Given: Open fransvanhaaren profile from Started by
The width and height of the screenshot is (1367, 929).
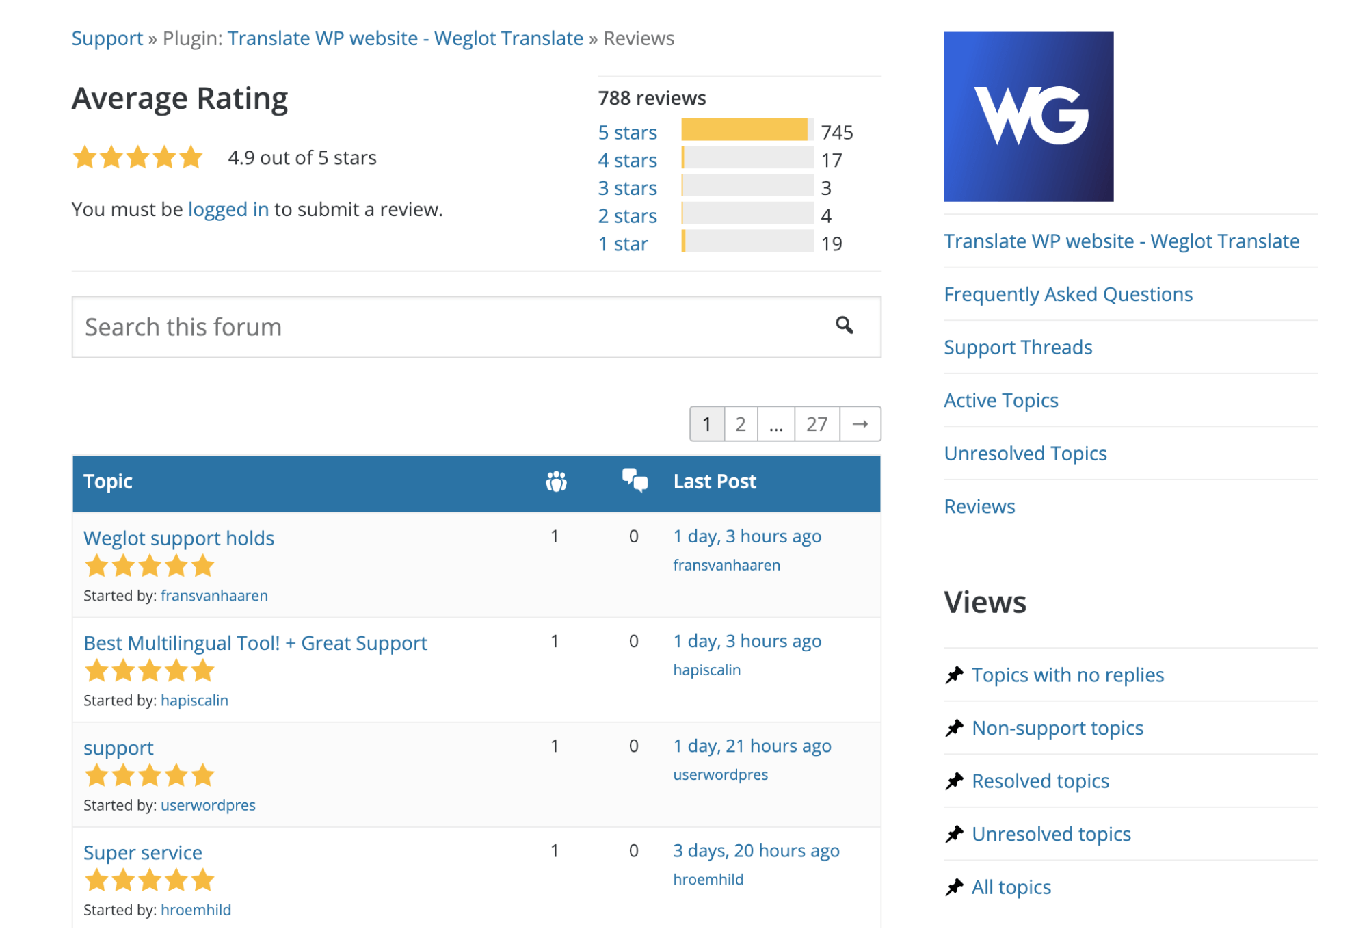Looking at the screenshot, I should click(x=214, y=596).
